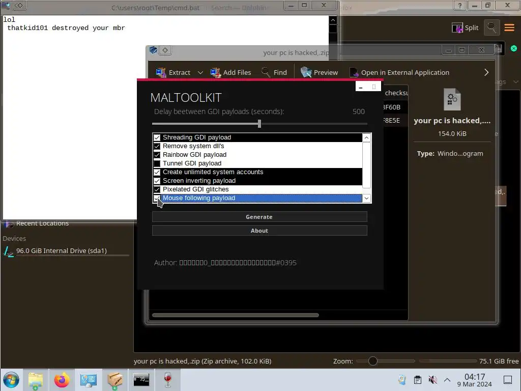This screenshot has height=391, width=521.
Task: Click the Wine glass taskbar icon
Action: point(168,380)
